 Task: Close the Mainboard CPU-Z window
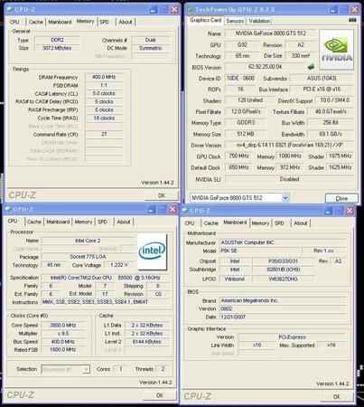coord(350,211)
